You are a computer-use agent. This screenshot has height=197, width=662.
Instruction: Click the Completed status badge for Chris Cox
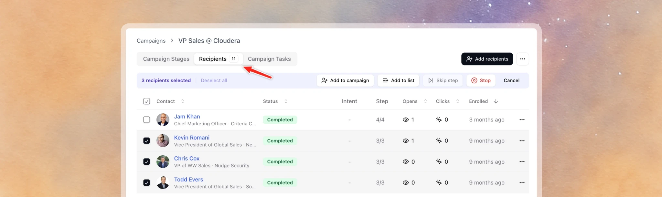[280, 161]
